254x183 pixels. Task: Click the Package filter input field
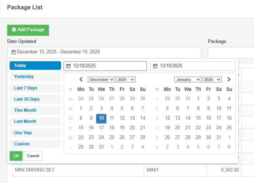click(x=231, y=52)
